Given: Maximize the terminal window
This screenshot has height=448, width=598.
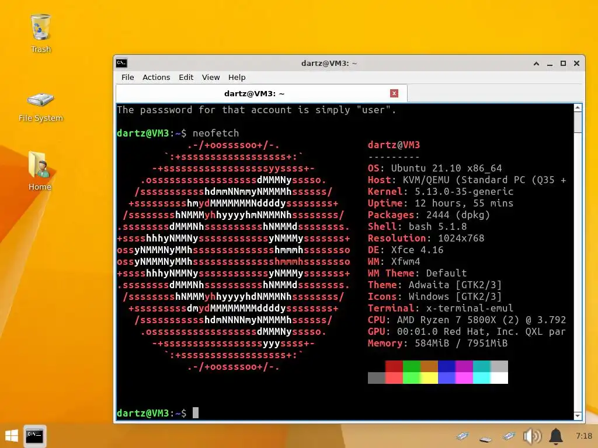Looking at the screenshot, I should pos(563,64).
